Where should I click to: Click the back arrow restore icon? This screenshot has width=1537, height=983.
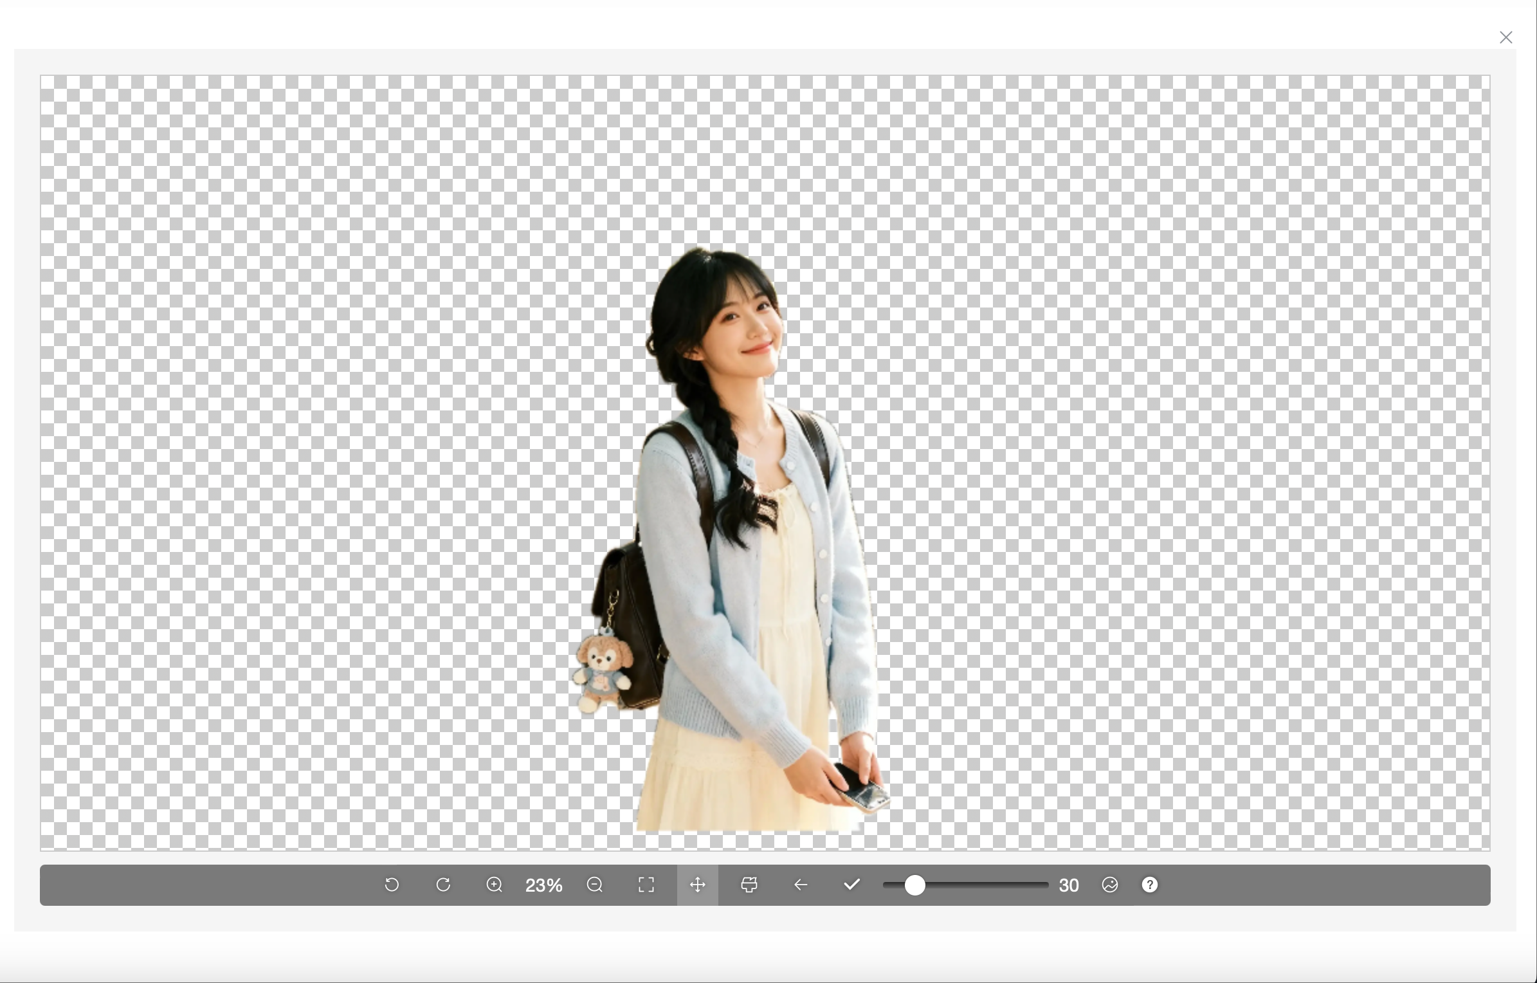(800, 885)
